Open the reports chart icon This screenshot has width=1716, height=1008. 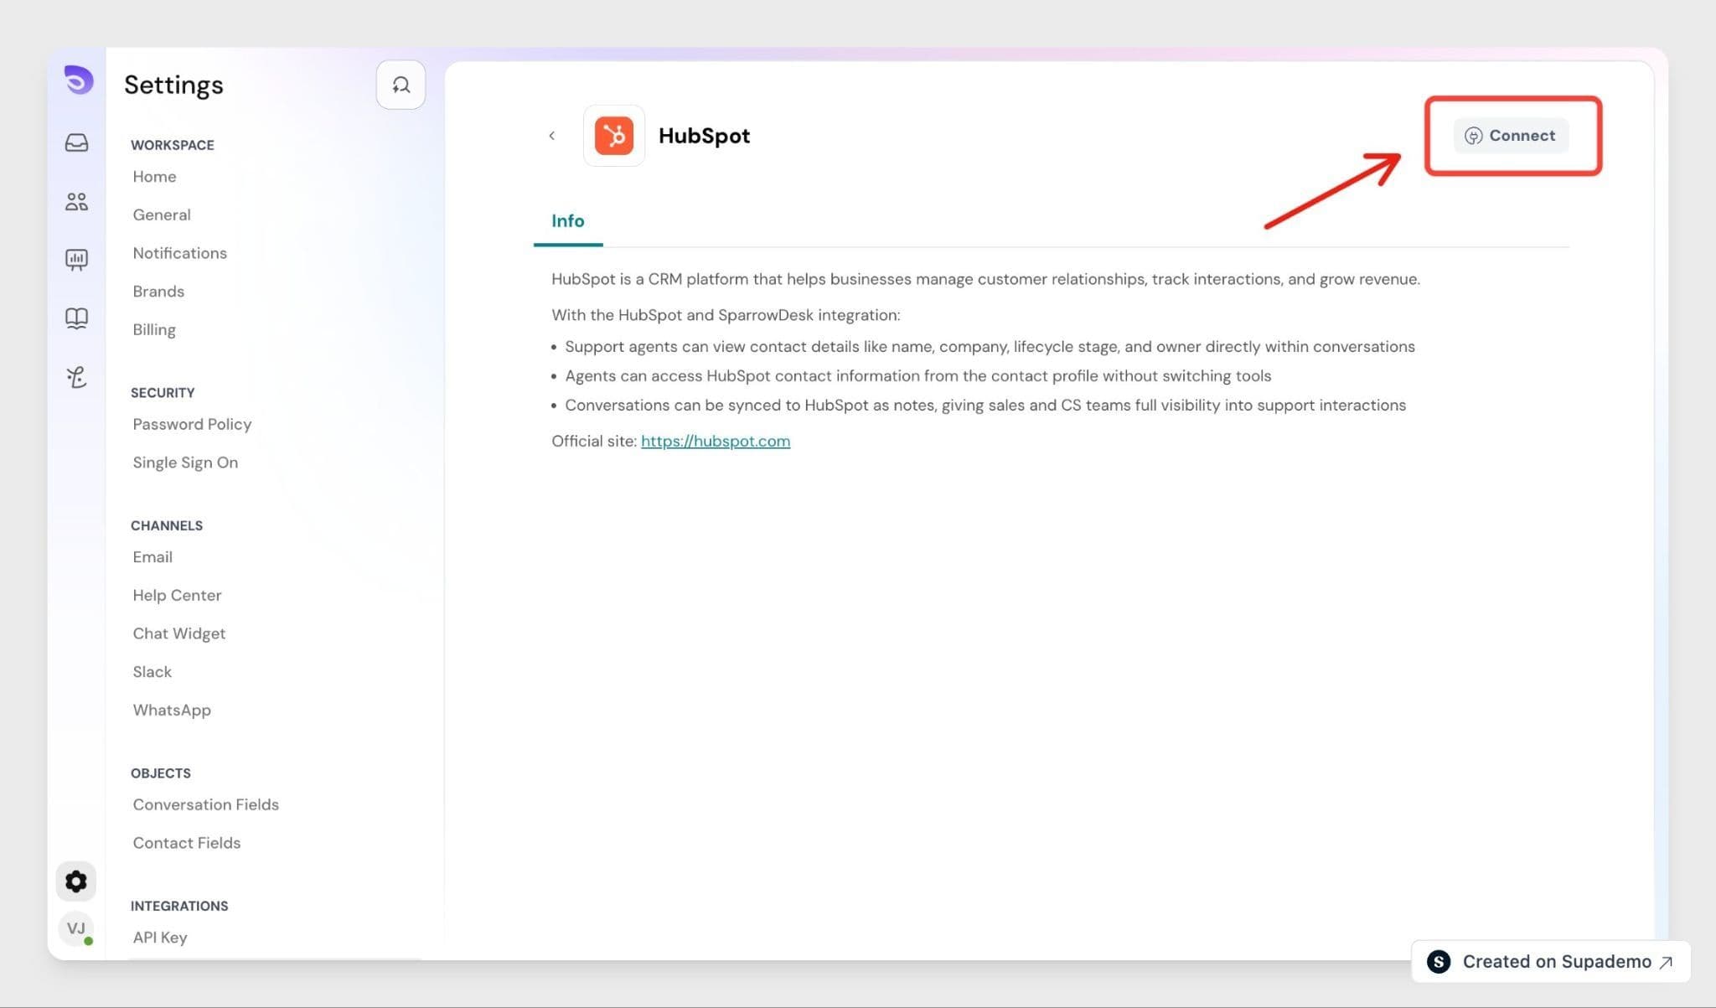(76, 260)
